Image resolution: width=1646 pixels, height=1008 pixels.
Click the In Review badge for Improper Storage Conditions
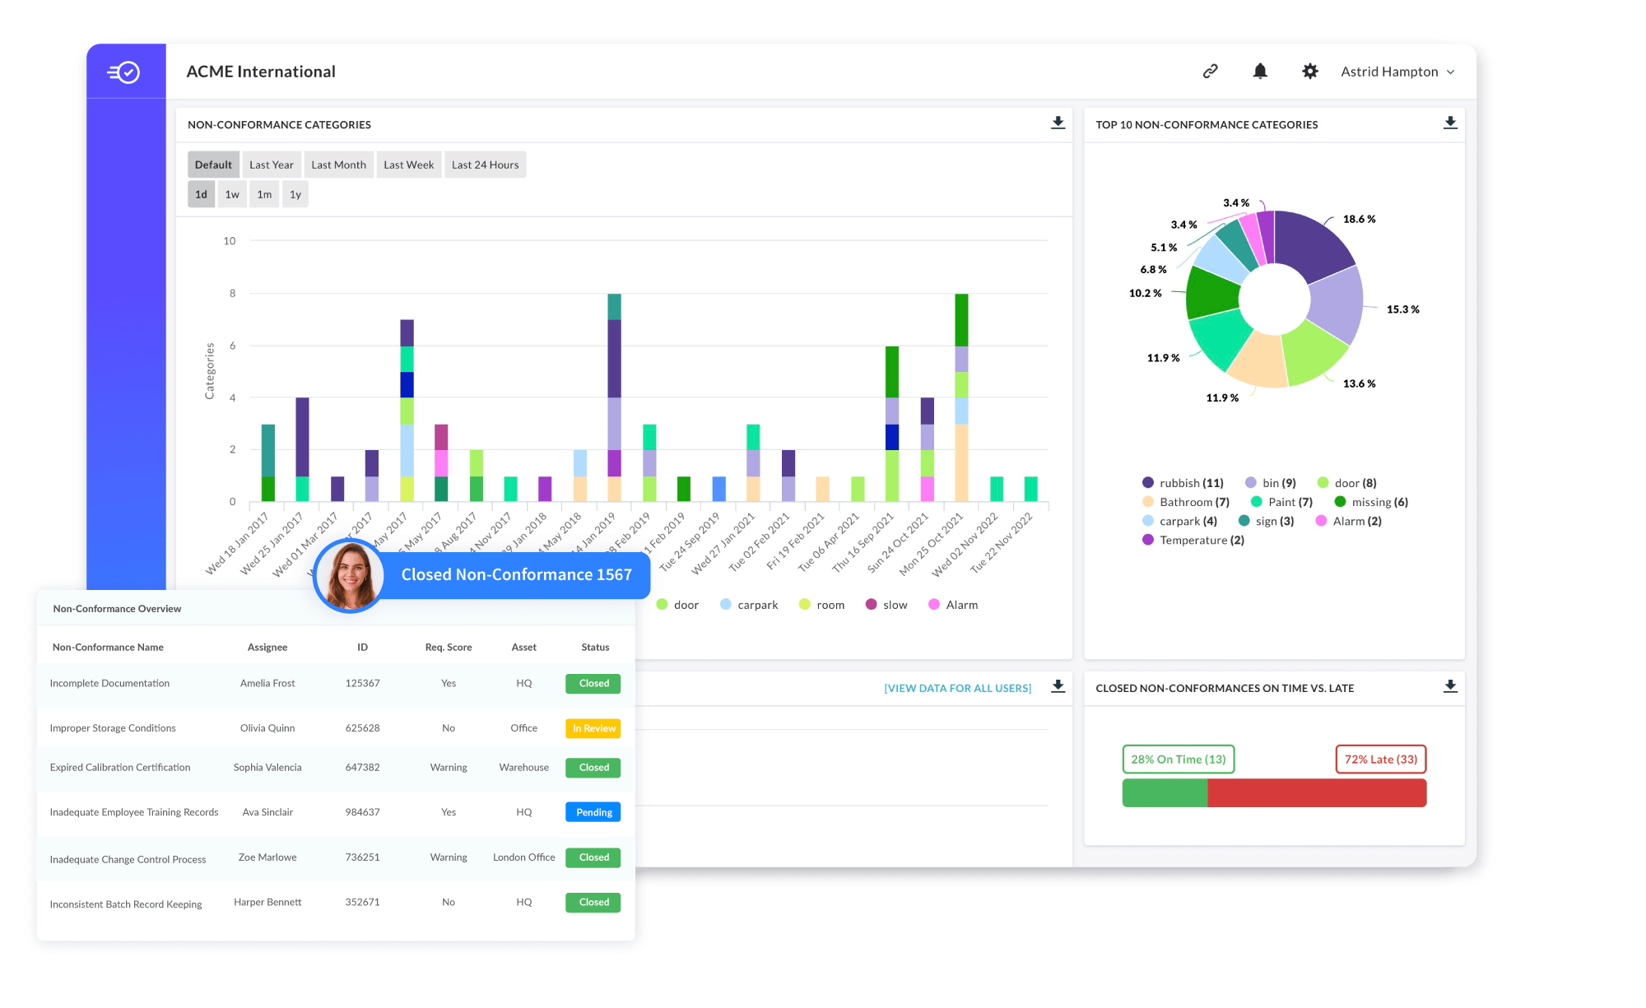pos(593,727)
